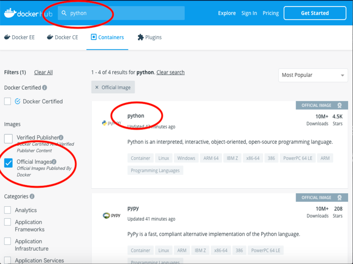Click Programming Languages tag on python card
This screenshot has height=264, width=353.
click(155, 170)
